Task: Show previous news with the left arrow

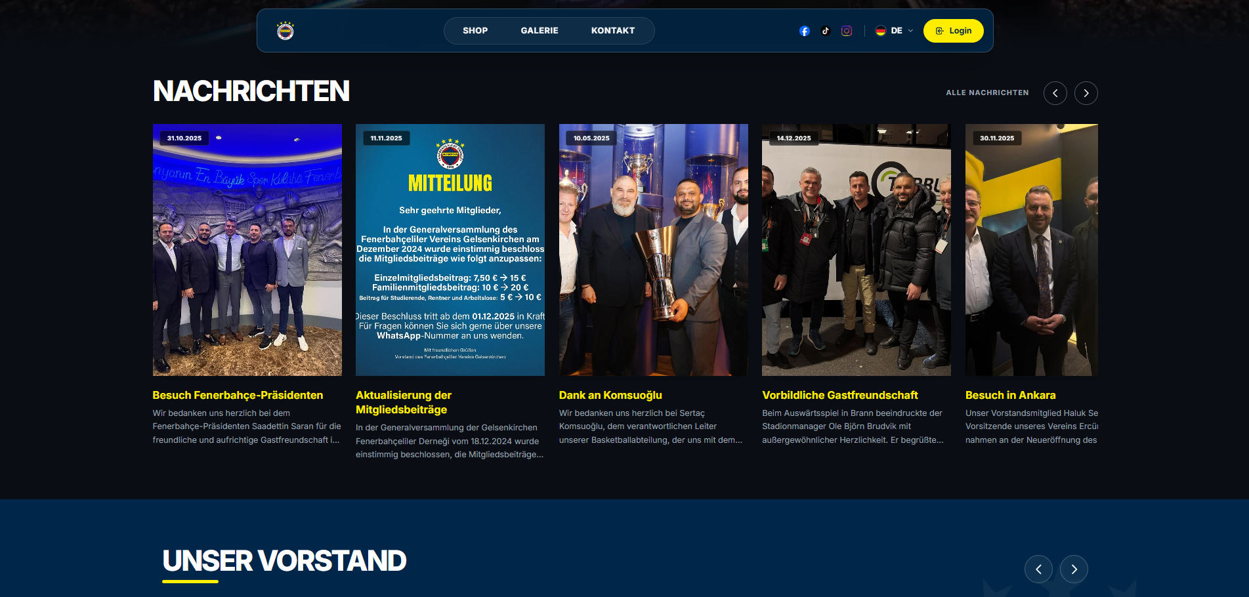Action: [1055, 93]
